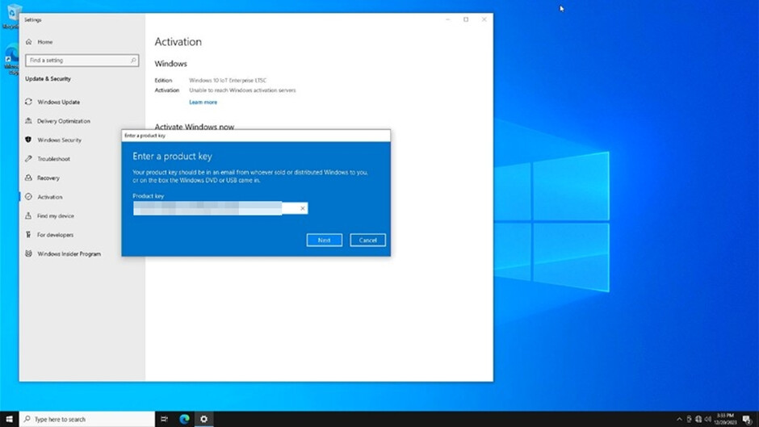This screenshot has width=759, height=427.
Task: Open the network status tray icon
Action: [698, 419]
